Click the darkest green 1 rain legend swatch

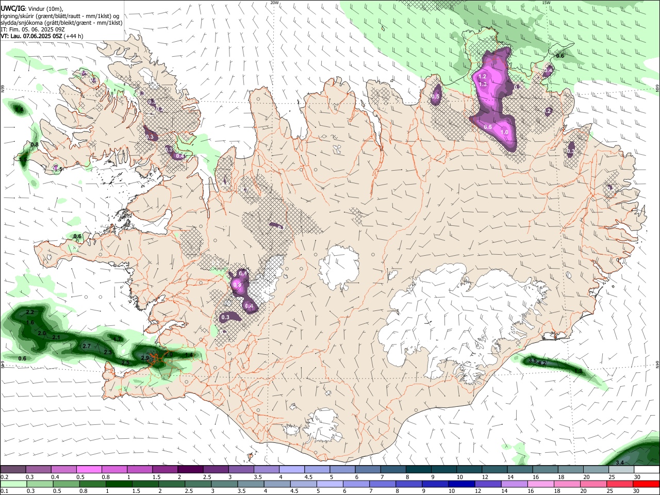[119, 484]
